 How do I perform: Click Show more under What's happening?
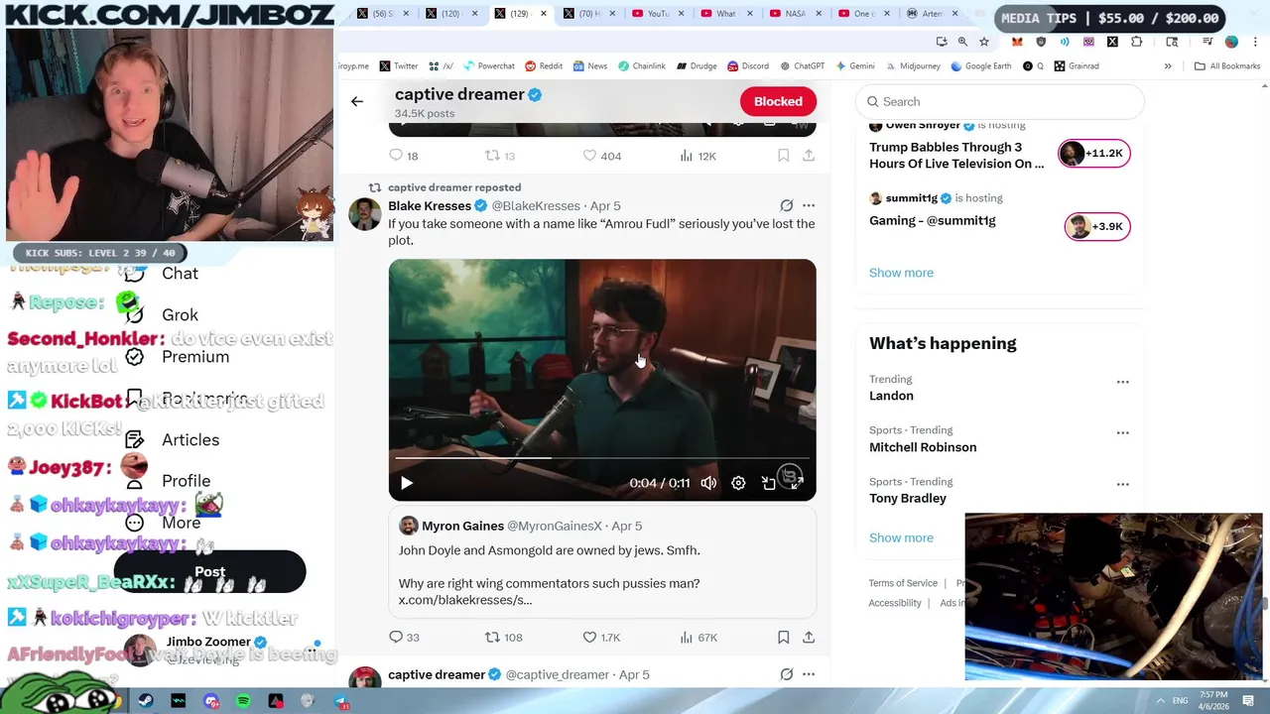pyautogui.click(x=901, y=537)
